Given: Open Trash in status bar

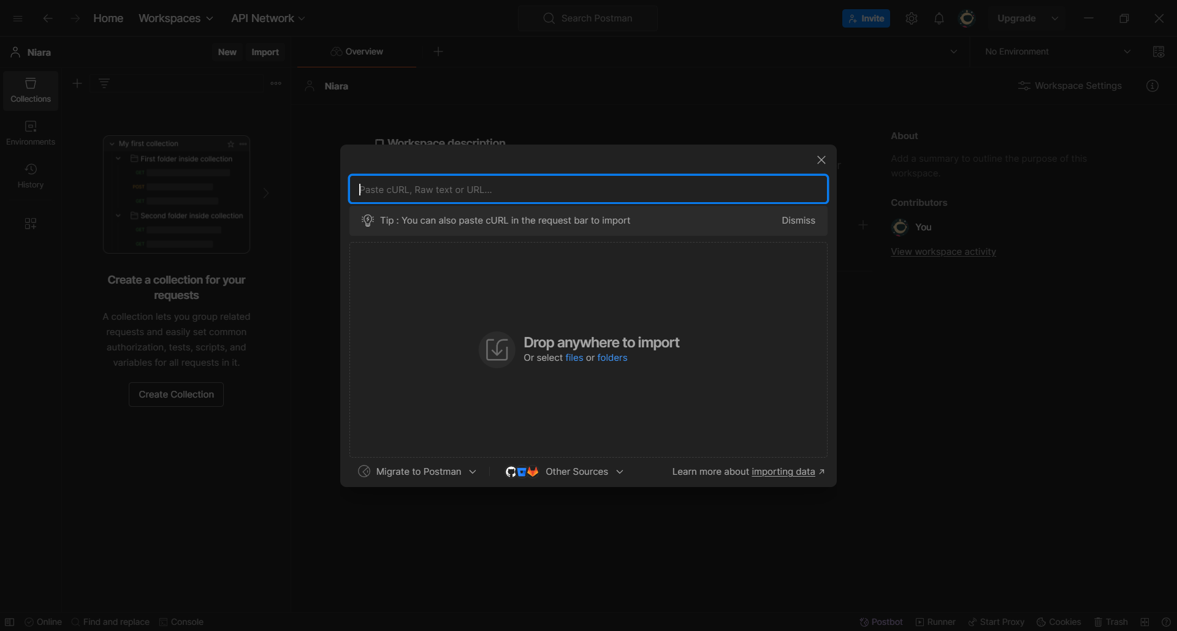Looking at the screenshot, I should coord(1111,622).
